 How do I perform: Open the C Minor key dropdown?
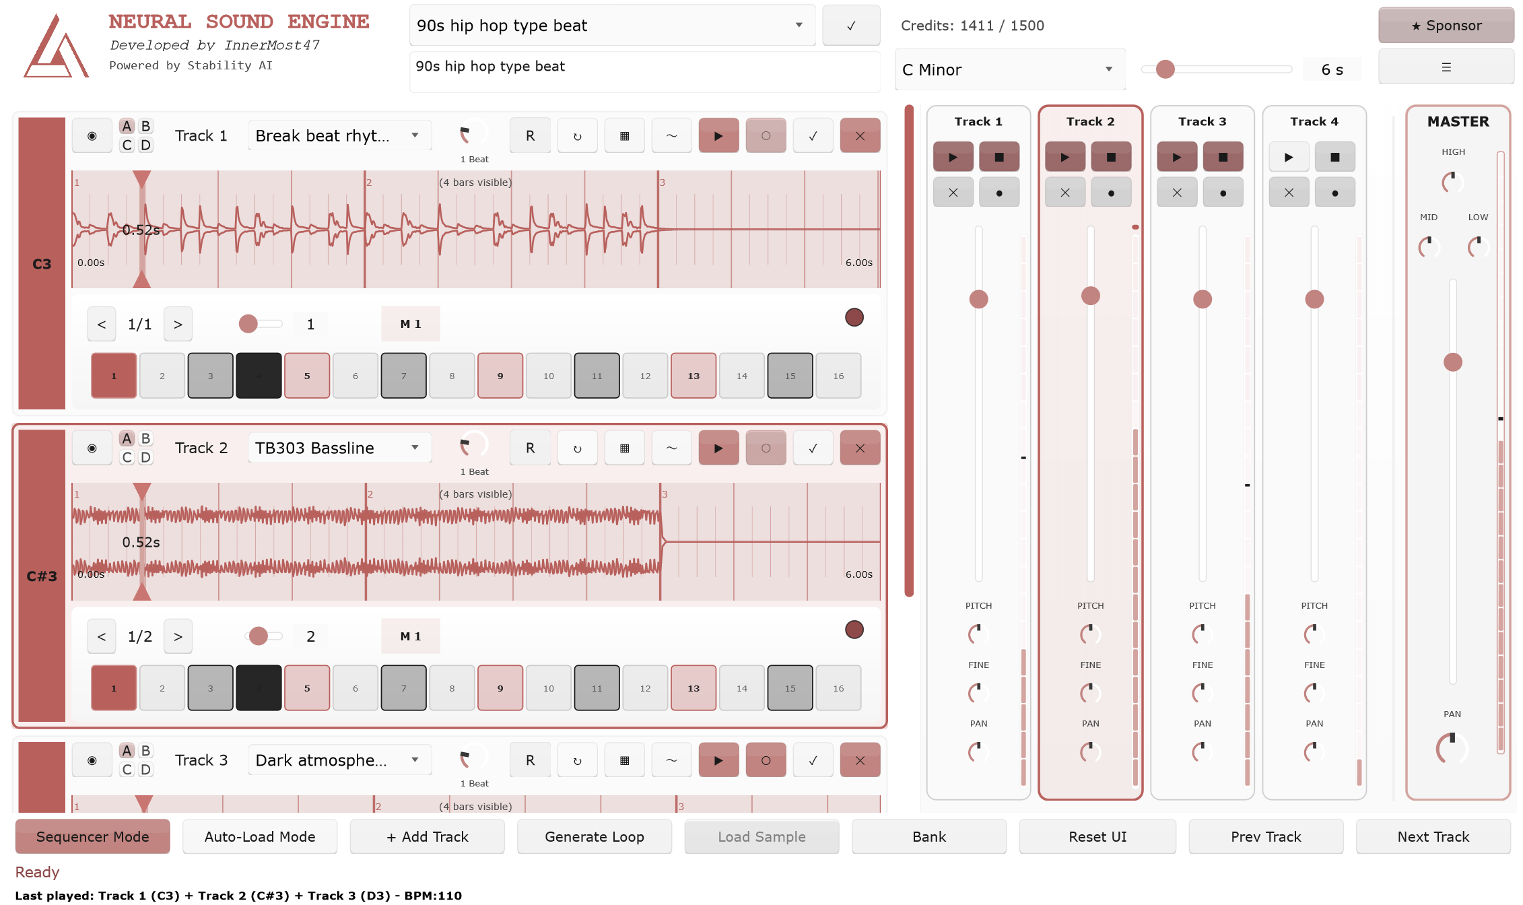[x=1008, y=69]
